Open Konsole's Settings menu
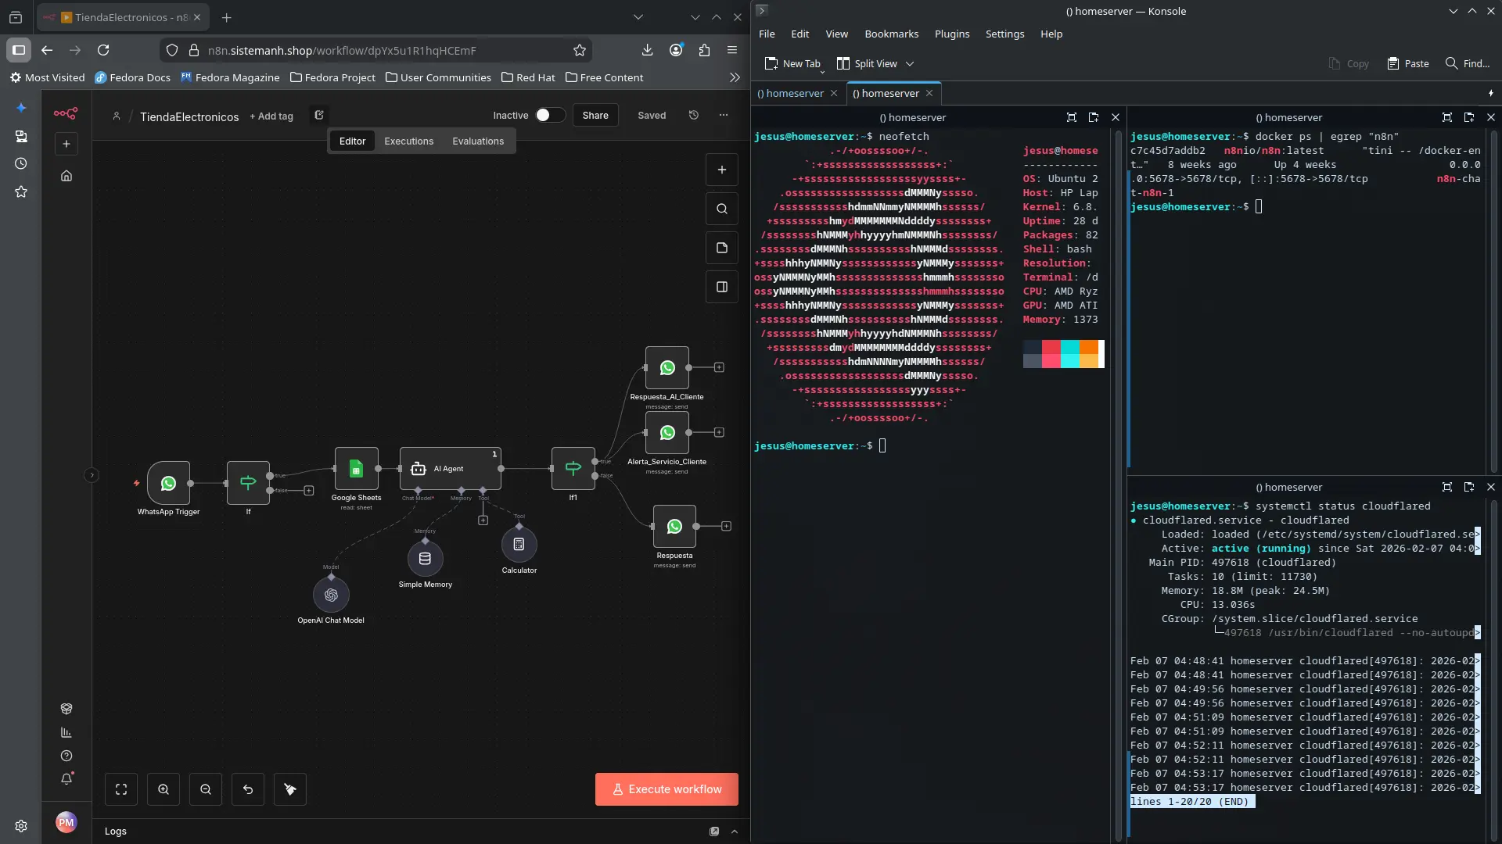The width and height of the screenshot is (1502, 844). [1005, 34]
